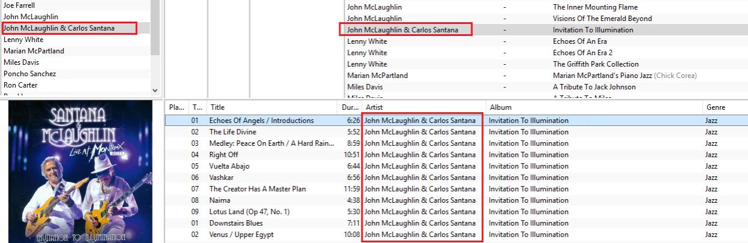Click the Genre column header
The image size is (748, 243).
coord(715,107)
